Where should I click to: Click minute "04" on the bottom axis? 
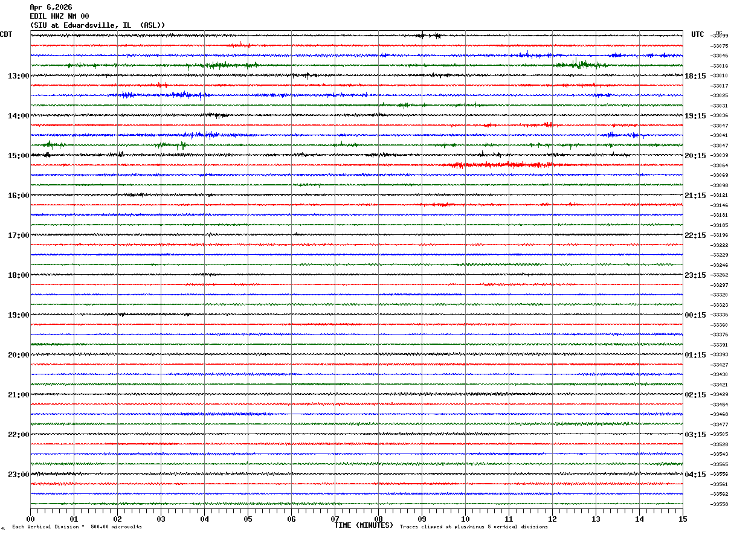tap(204, 519)
